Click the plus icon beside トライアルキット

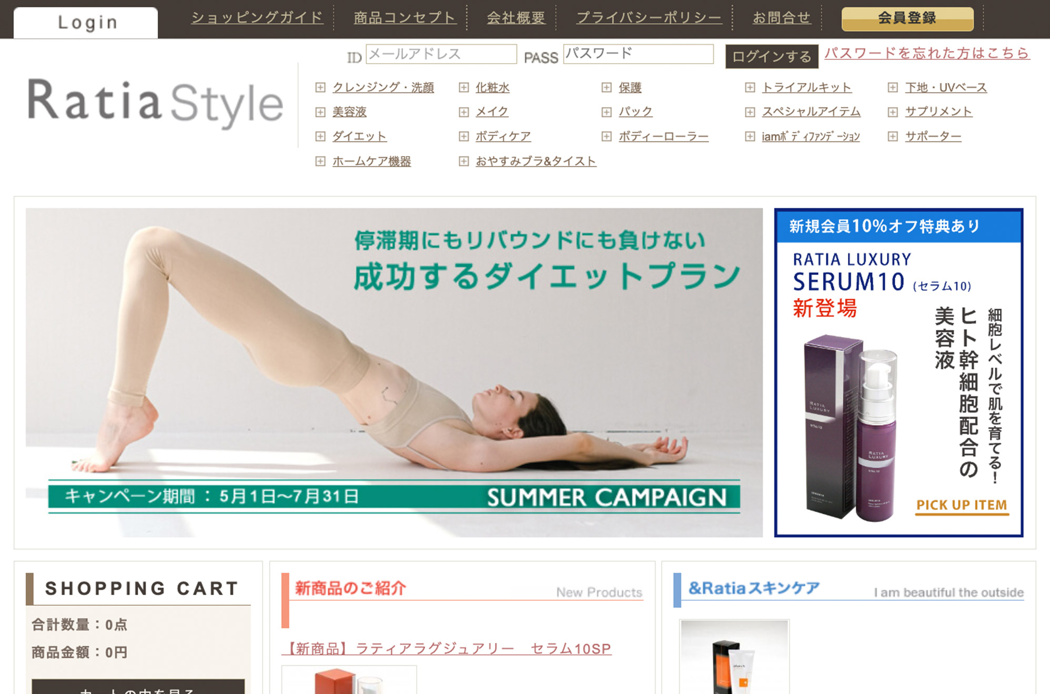point(750,87)
